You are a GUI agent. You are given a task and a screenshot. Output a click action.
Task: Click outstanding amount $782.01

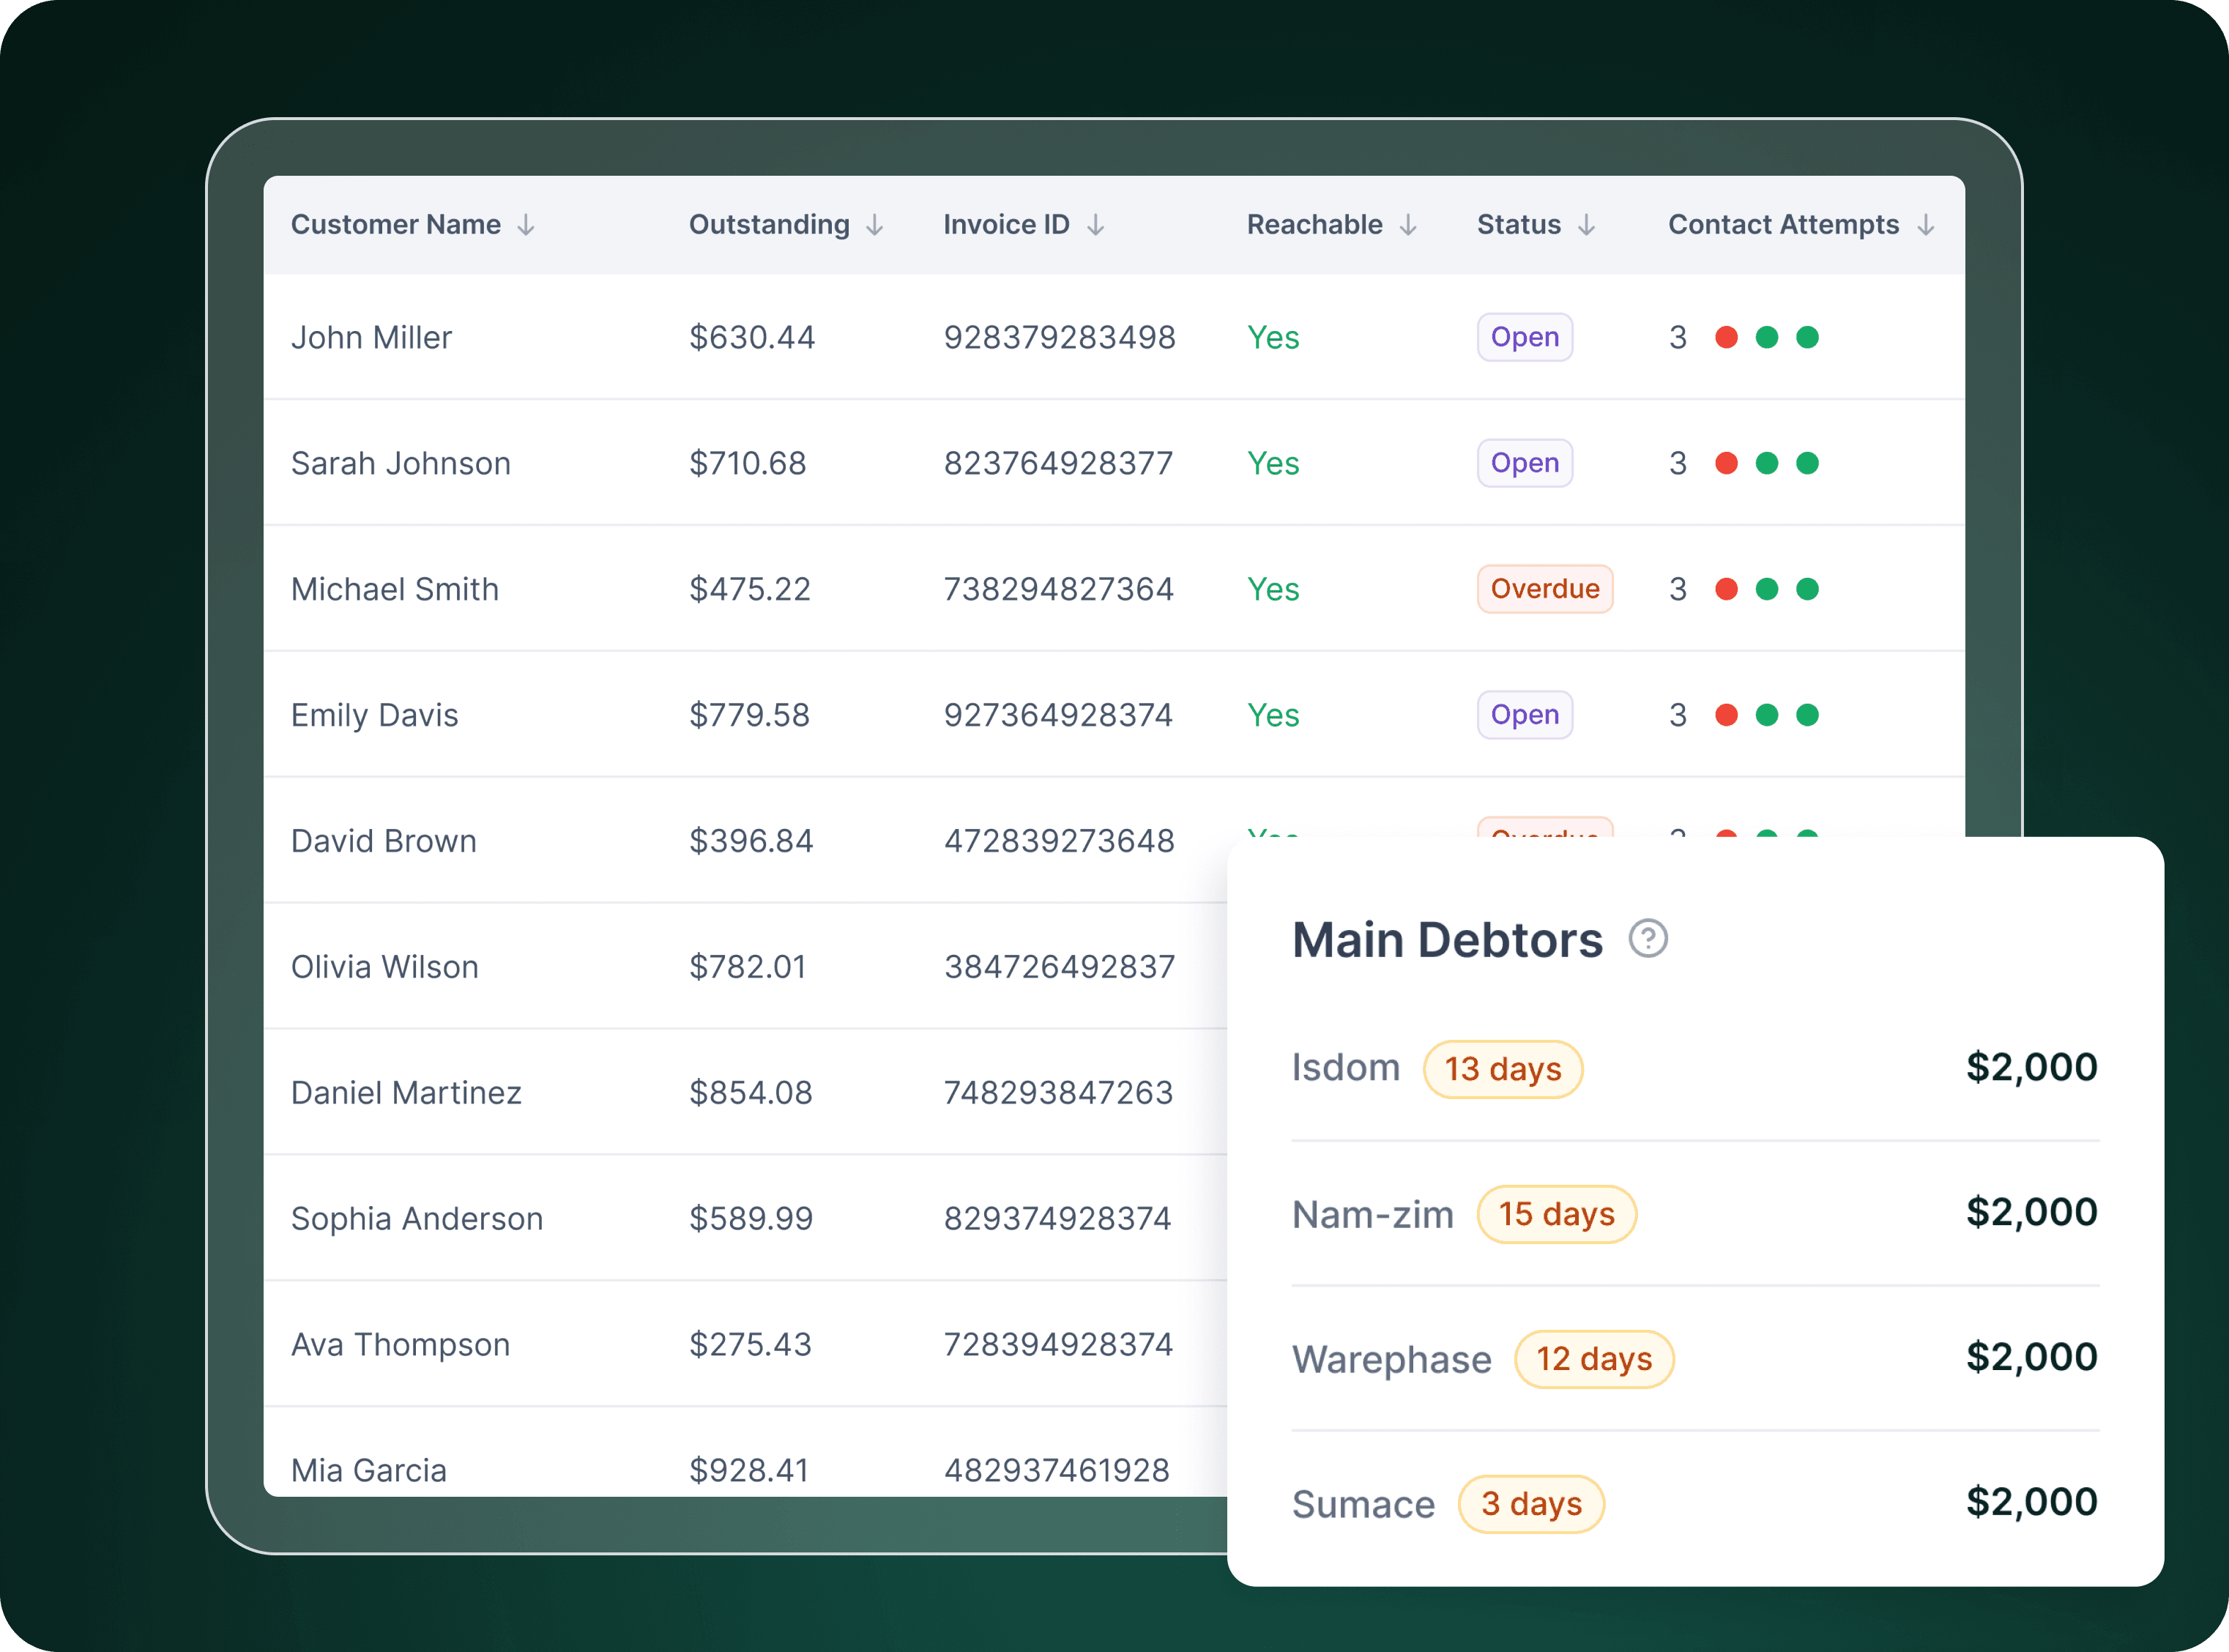tap(747, 968)
